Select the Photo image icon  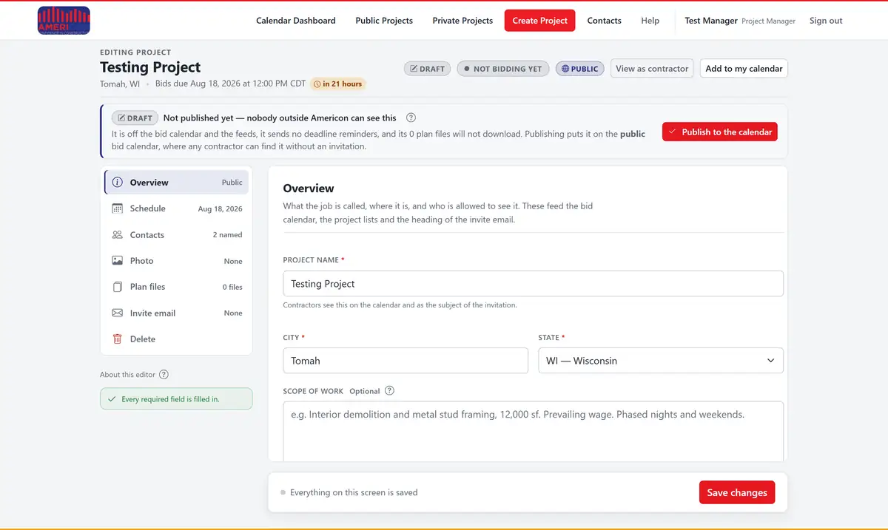coord(117,261)
